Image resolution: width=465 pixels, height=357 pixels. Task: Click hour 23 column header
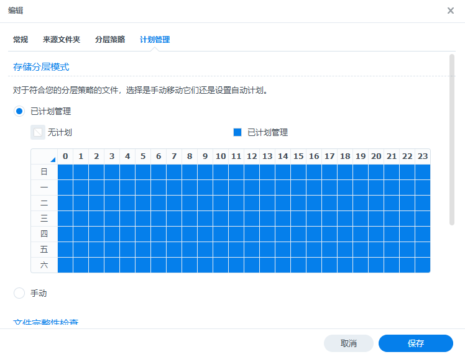(x=423, y=156)
